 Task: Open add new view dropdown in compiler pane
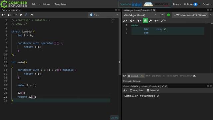156,21
